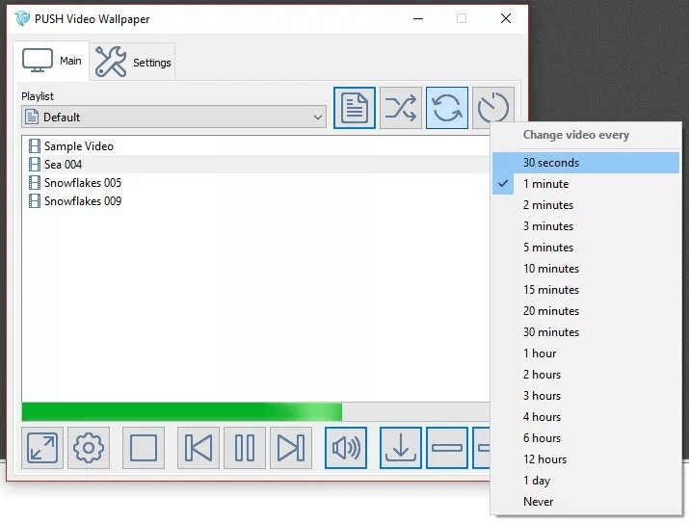Viewport: 689px width, 523px height.
Task: Choose 3 hours interval
Action: coord(586,396)
